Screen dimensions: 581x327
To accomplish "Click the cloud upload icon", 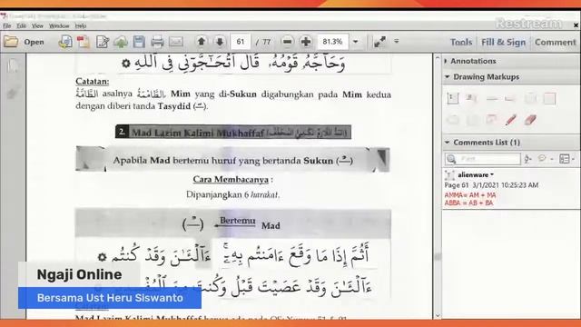I will (x=121, y=42).
